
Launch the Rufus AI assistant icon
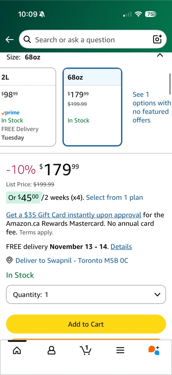(154, 350)
